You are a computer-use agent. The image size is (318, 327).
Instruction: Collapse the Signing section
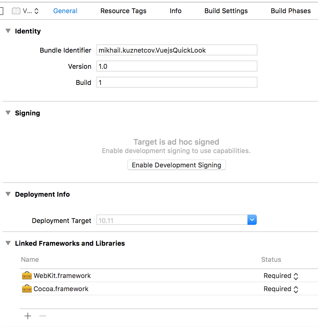8,113
